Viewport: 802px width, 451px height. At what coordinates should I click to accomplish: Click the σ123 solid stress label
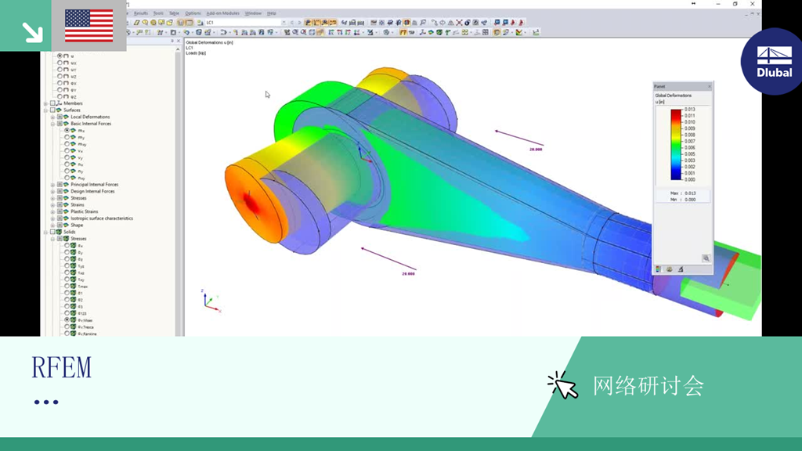tap(81, 313)
